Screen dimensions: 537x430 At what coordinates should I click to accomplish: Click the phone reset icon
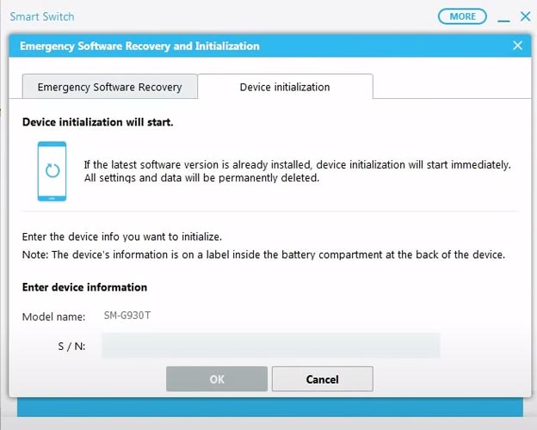[x=52, y=171]
